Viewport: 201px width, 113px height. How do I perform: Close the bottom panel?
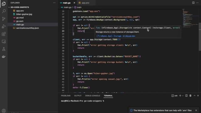pos(198,96)
